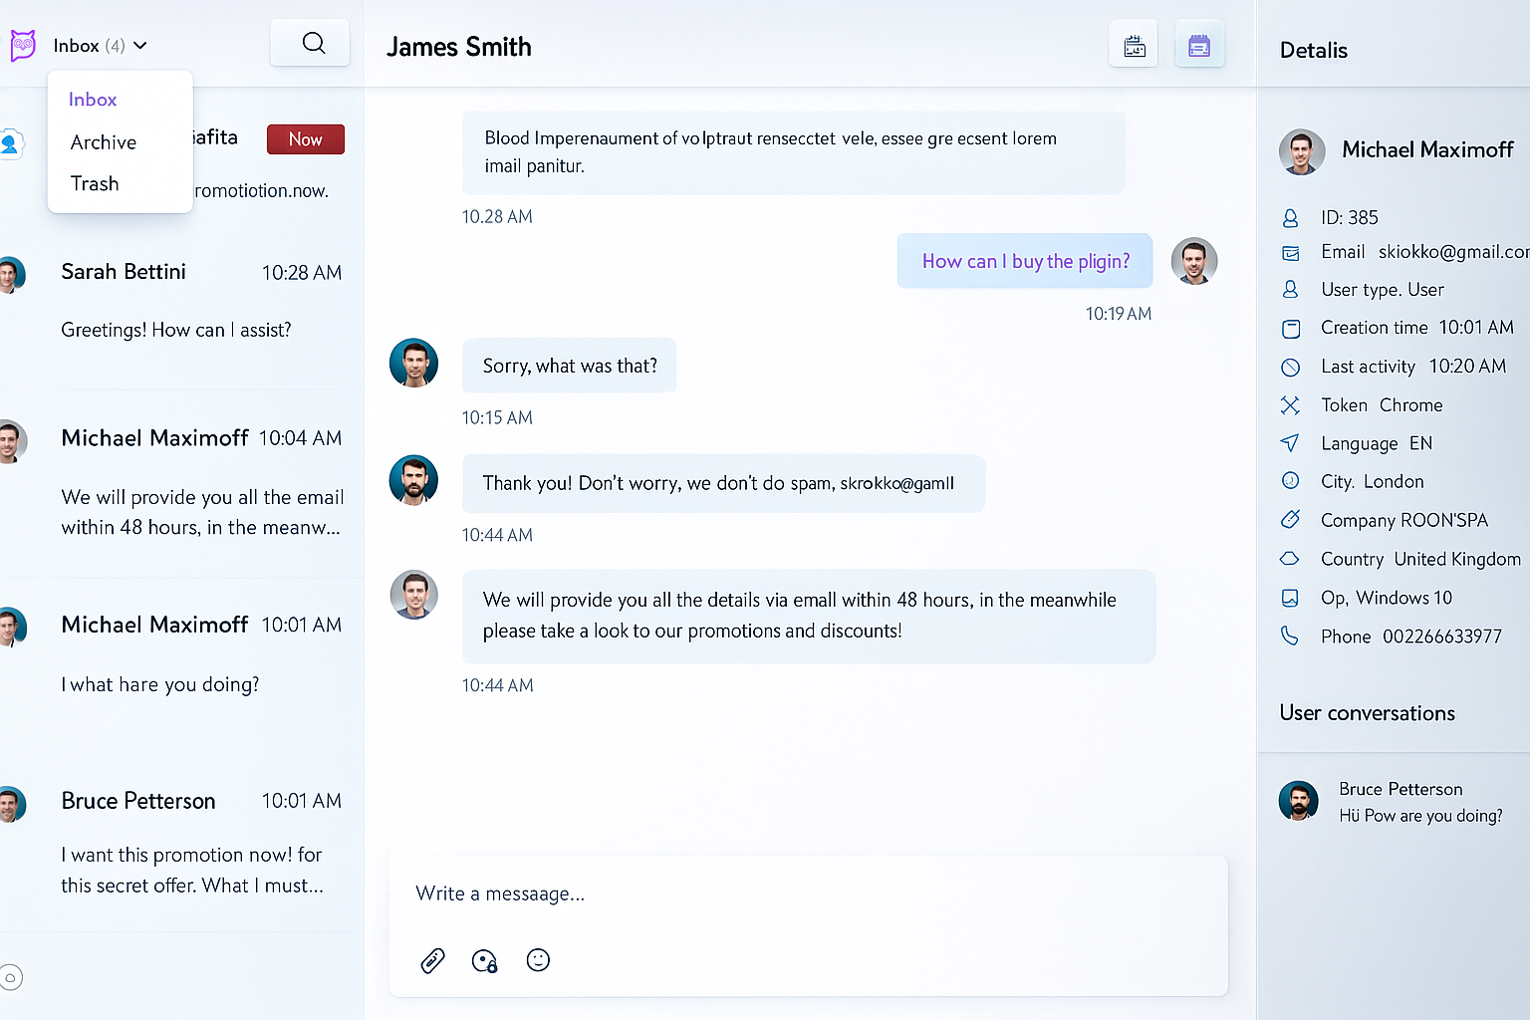Click the phone icon in details

[x=1290, y=636]
